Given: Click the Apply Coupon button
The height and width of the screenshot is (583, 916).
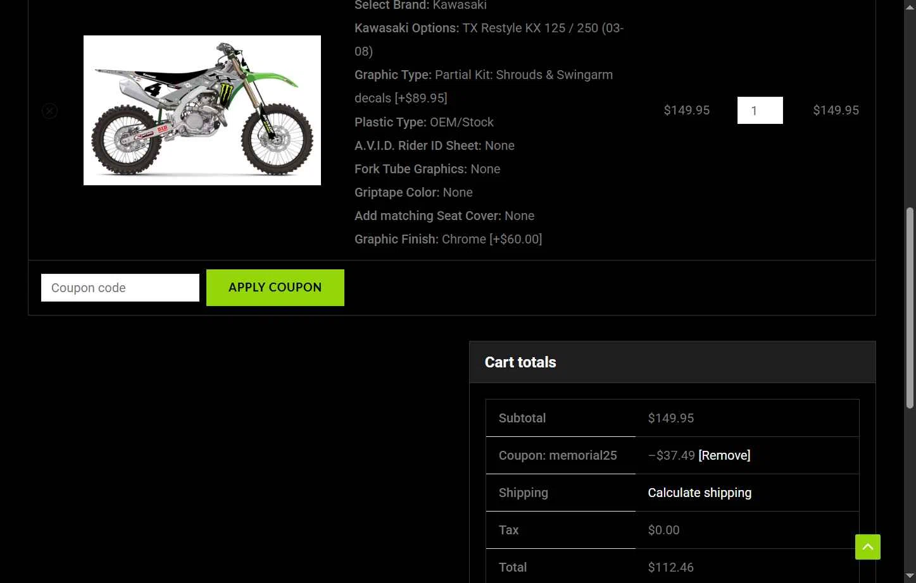Looking at the screenshot, I should (275, 288).
